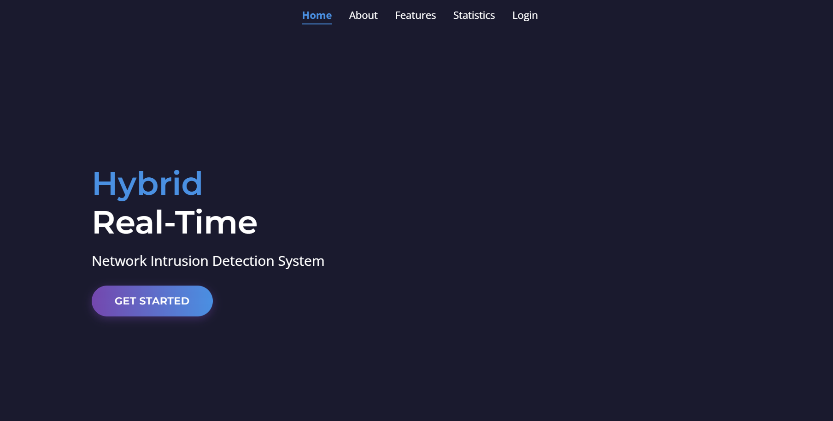Select Login in the top navigation
Image resolution: width=833 pixels, height=421 pixels.
click(525, 15)
